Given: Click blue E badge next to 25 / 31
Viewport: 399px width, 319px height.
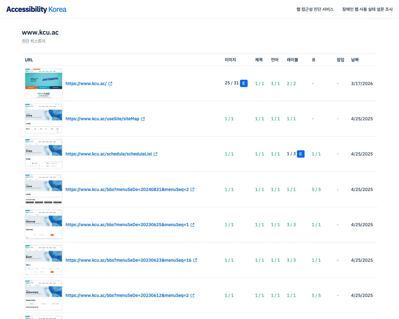Looking at the screenshot, I should click(x=244, y=83).
